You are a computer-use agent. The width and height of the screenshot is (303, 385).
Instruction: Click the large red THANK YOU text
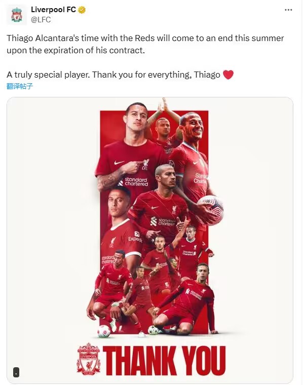pos(164,360)
